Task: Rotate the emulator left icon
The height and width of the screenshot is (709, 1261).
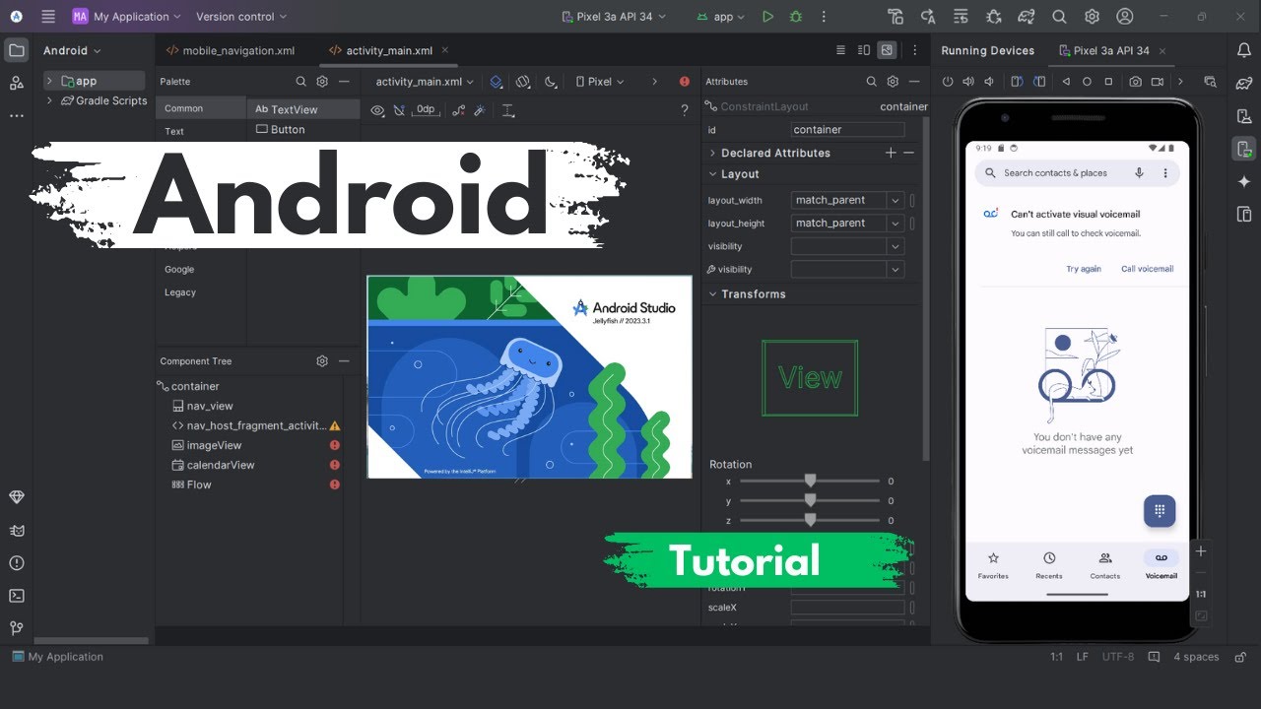Action: (1017, 82)
